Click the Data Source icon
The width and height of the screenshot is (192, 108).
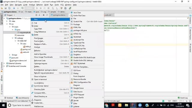point(72,91)
